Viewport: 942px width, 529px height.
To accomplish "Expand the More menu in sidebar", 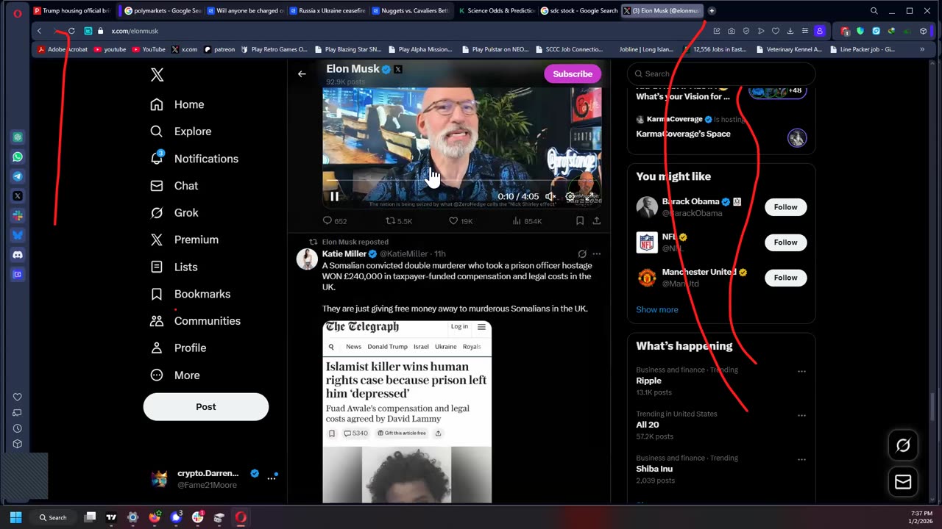I will tap(175, 375).
